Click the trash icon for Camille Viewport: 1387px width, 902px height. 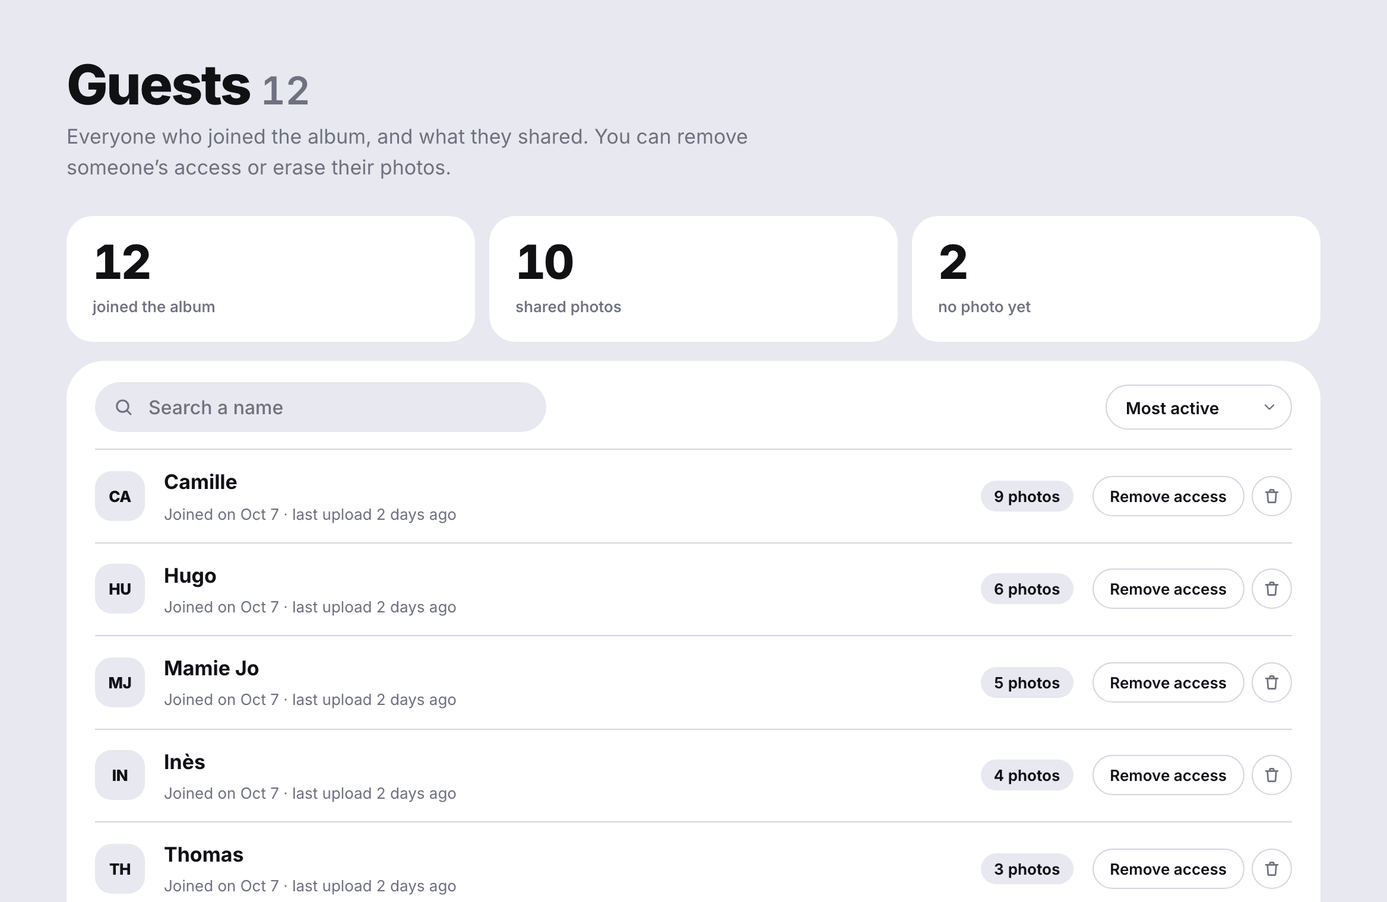(x=1271, y=496)
